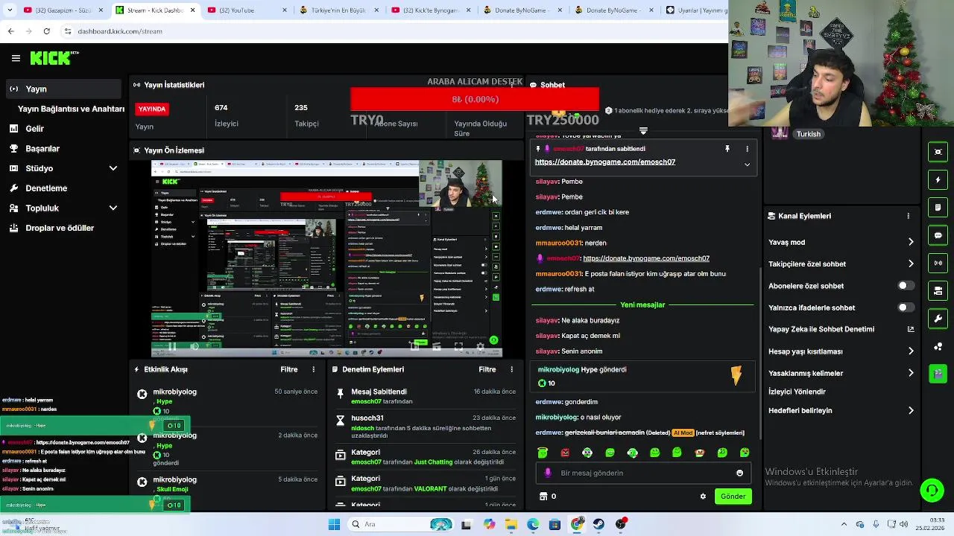
Task: Toggle Yalnızca ifadelerle sohbet switch
Action: pyautogui.click(x=906, y=307)
